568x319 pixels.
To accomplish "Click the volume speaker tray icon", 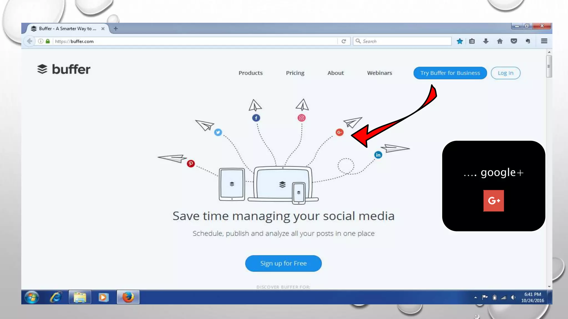I will [x=513, y=297].
